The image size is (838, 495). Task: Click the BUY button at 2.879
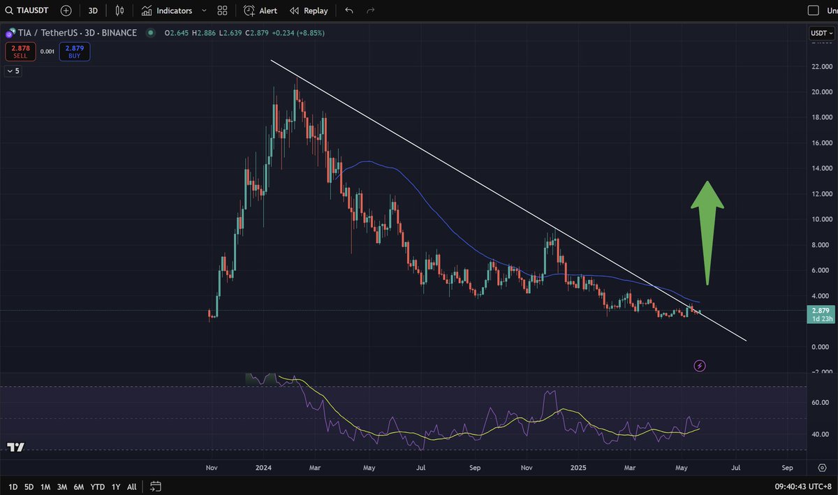pos(74,51)
